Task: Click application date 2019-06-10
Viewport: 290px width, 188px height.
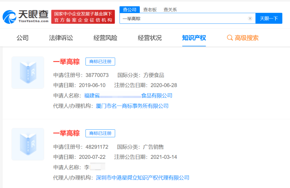Action: coord(92,85)
